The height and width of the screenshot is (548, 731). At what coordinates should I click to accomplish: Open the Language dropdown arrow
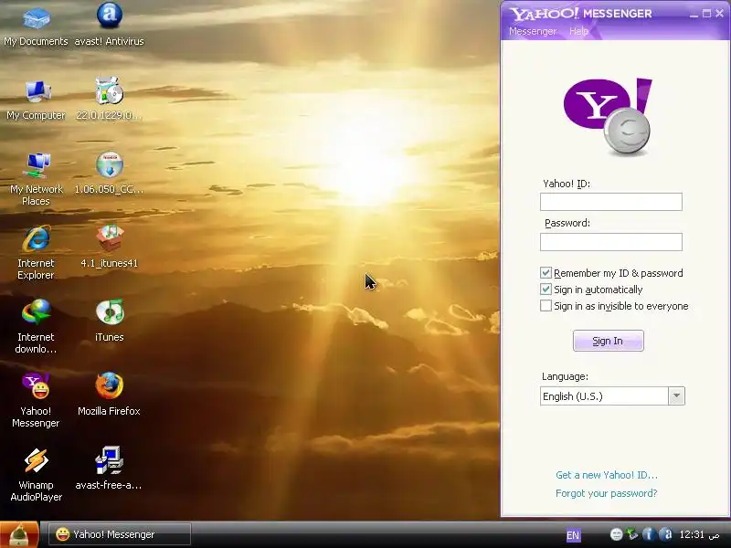pyautogui.click(x=676, y=396)
